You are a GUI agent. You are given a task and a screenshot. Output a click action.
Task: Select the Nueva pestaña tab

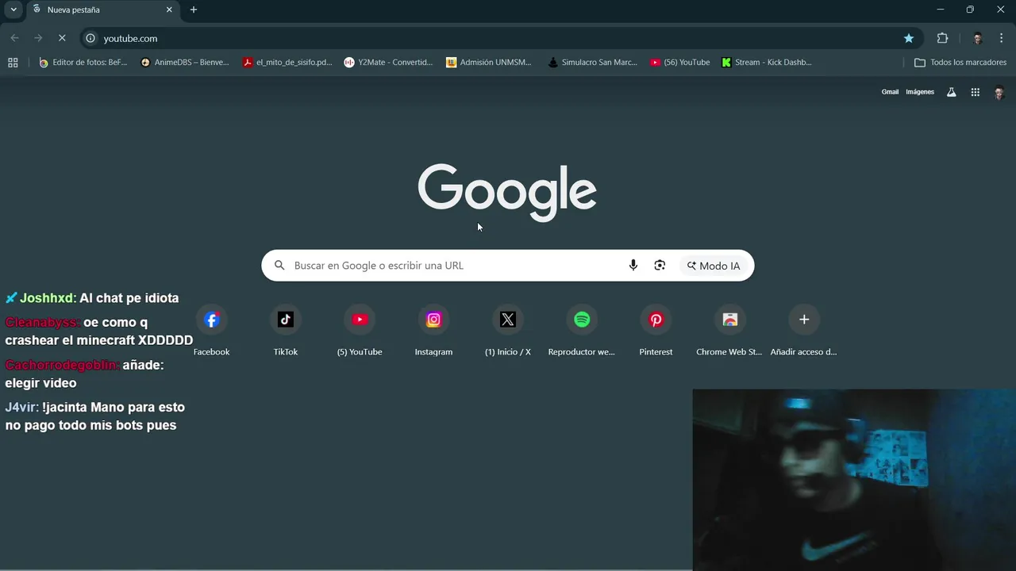[x=103, y=10]
